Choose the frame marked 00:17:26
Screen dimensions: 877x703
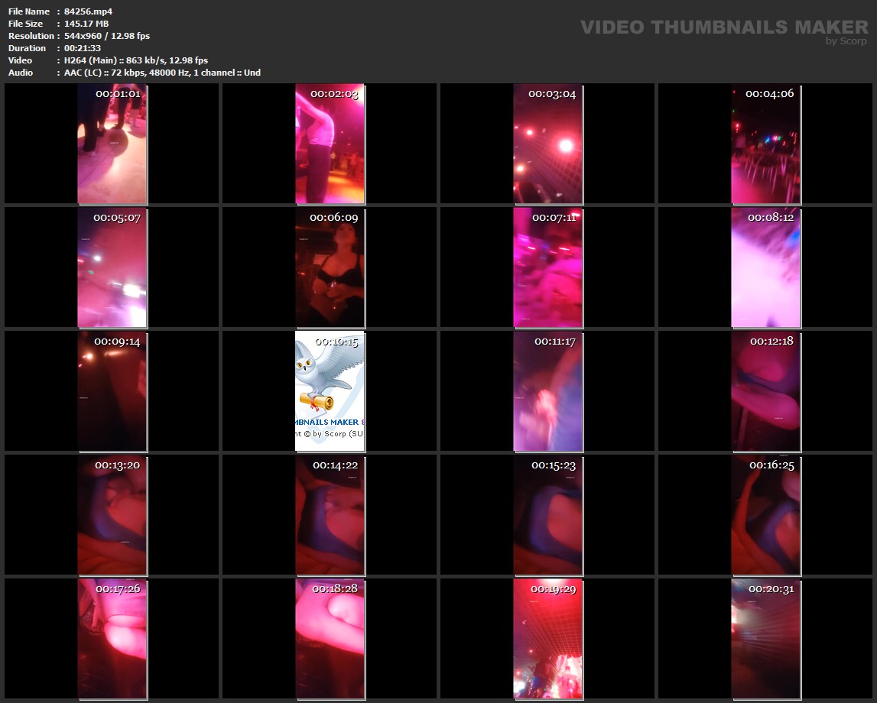pos(112,640)
